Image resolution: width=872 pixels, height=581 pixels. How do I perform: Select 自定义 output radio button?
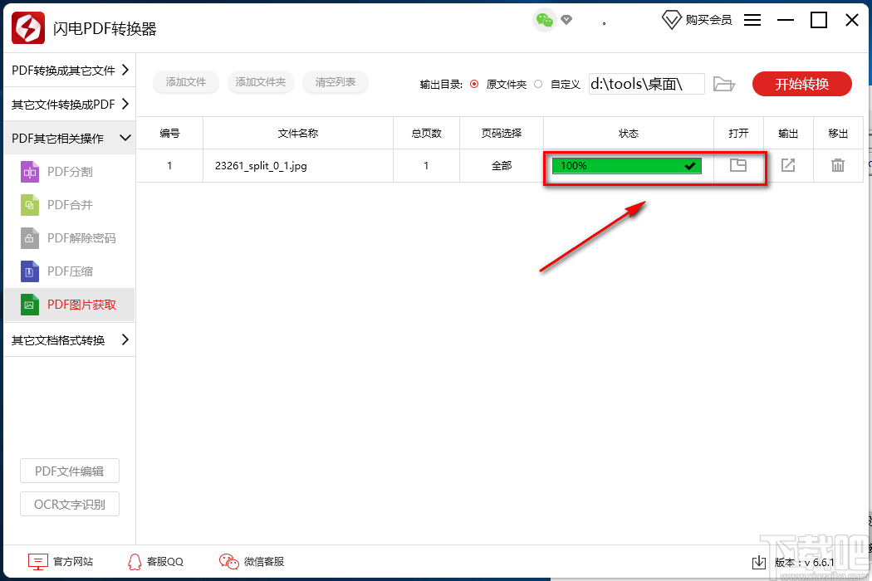click(538, 84)
